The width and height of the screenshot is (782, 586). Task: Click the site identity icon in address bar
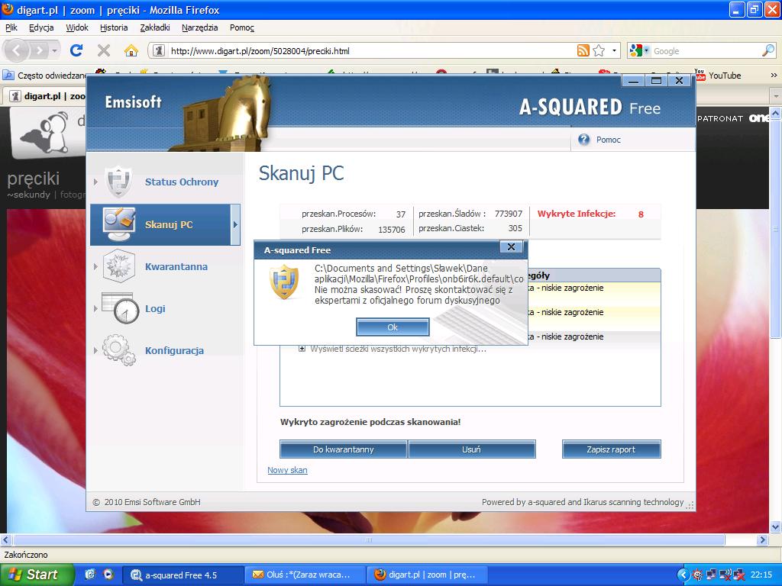(x=159, y=50)
